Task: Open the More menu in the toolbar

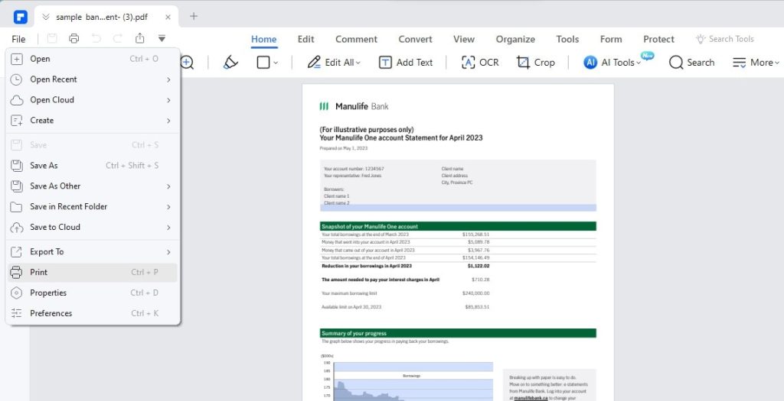Action: click(756, 63)
